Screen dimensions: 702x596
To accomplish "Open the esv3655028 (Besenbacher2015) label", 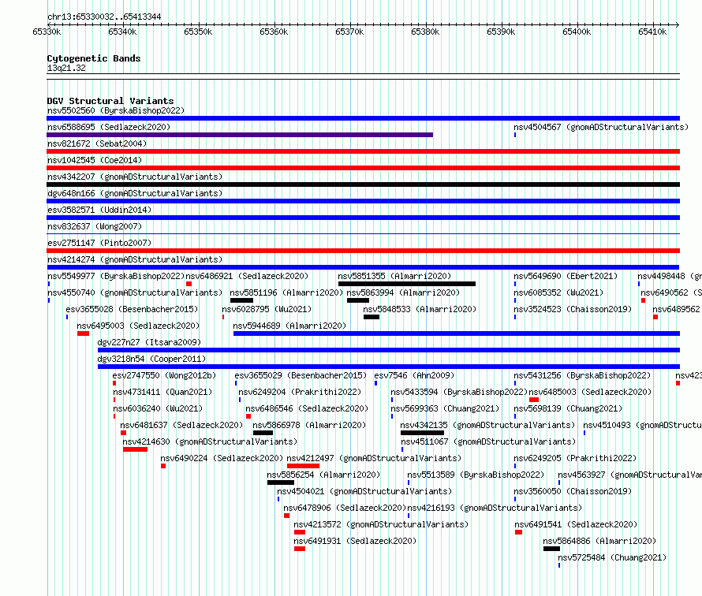I will click(132, 309).
